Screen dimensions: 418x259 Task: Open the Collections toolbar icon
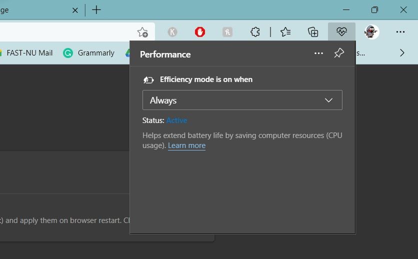pos(313,32)
